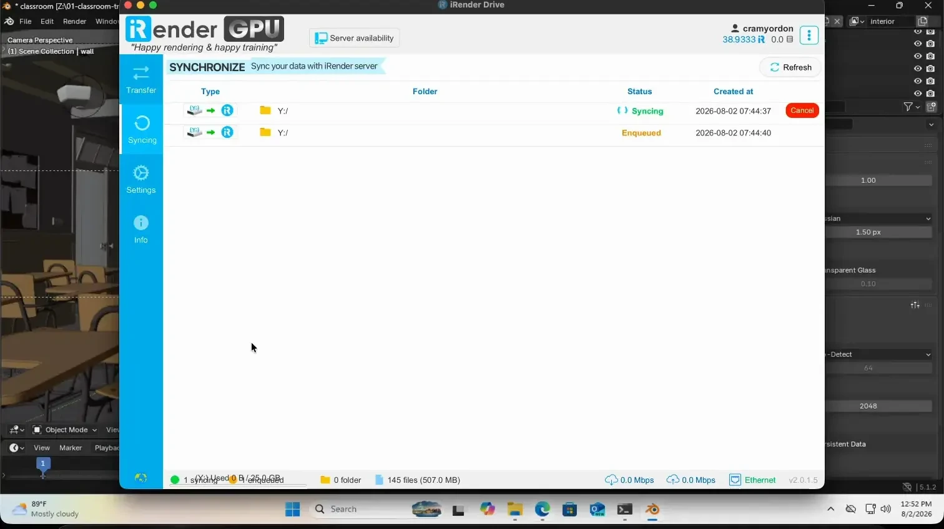Cancel the syncing Y:/ task
The height and width of the screenshot is (529, 944).
(x=802, y=110)
